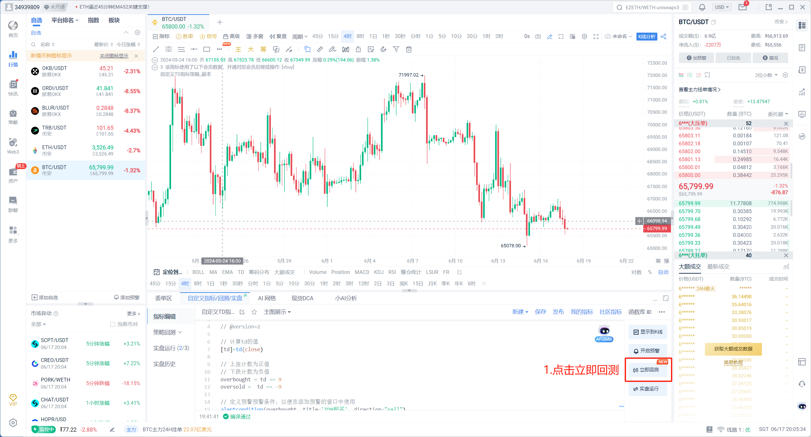Click the K线分析 button
This screenshot has width=811, height=437.
point(647,36)
